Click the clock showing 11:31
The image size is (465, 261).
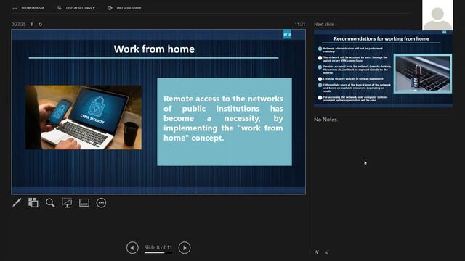300,24
